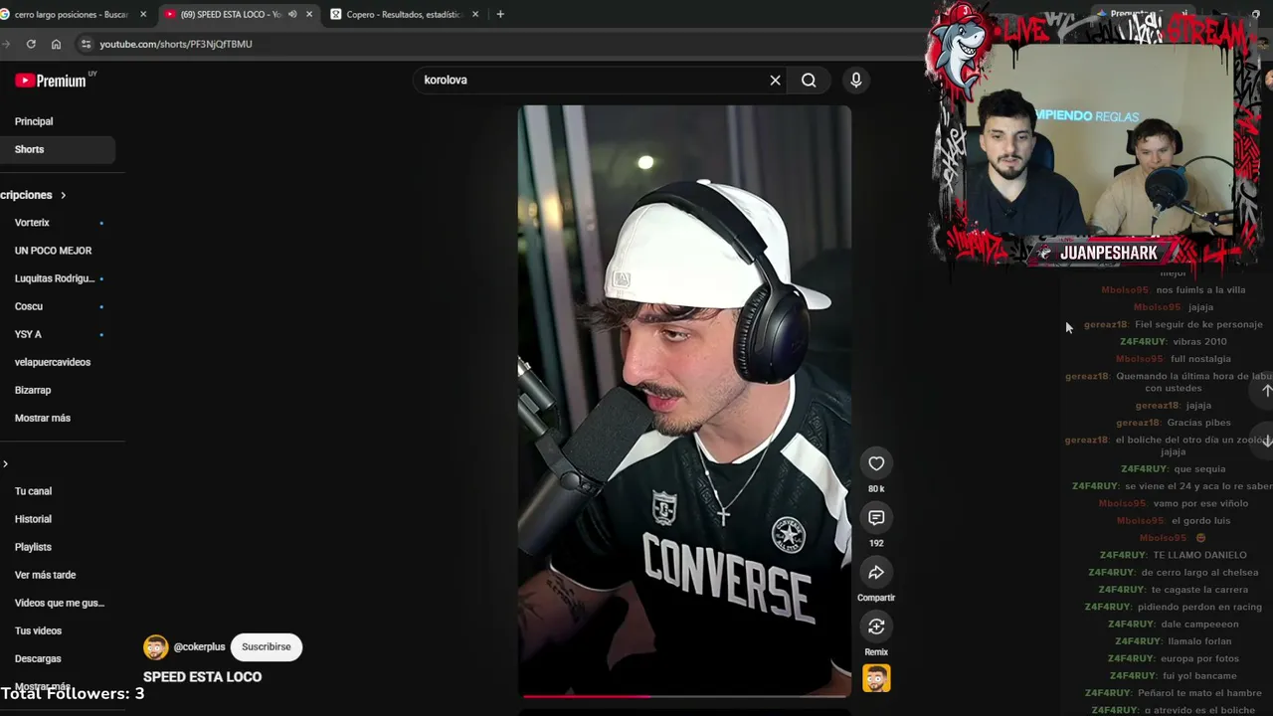This screenshot has height=716, width=1273.
Task: Click the youtube.com/shorts address bar URL
Action: [176, 44]
